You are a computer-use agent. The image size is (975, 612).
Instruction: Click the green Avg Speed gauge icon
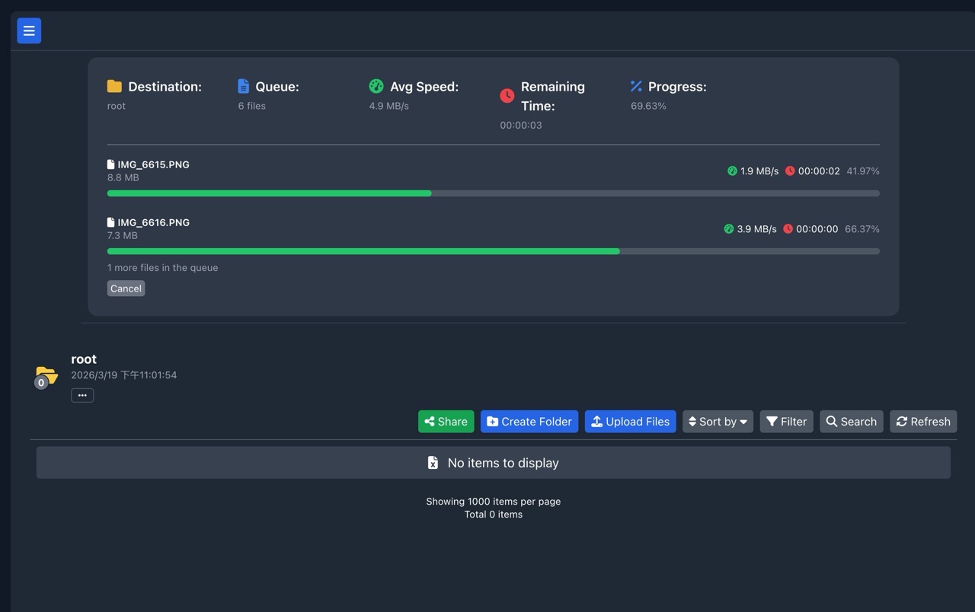click(376, 87)
